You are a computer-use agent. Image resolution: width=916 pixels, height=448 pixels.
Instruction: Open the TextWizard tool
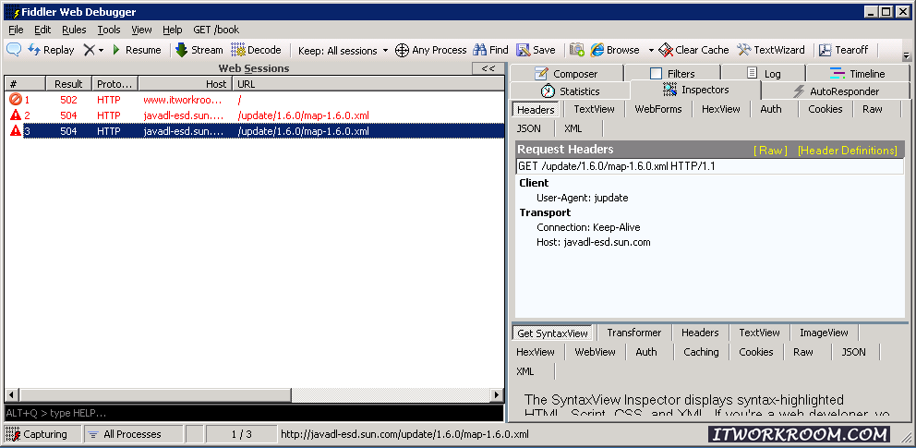[770, 50]
